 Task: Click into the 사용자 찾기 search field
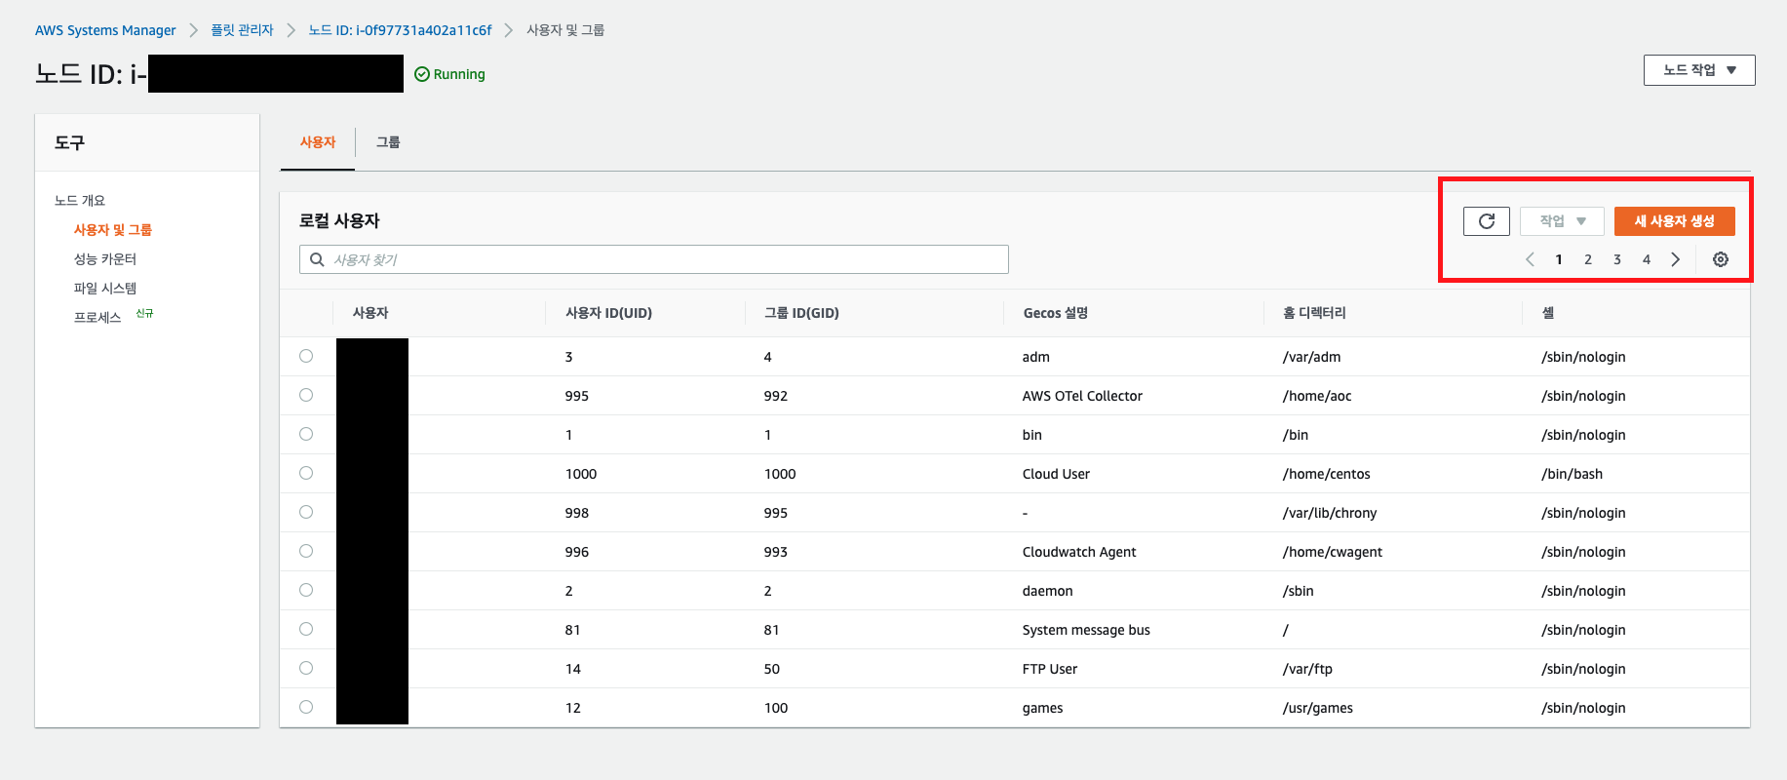pyautogui.click(x=663, y=259)
